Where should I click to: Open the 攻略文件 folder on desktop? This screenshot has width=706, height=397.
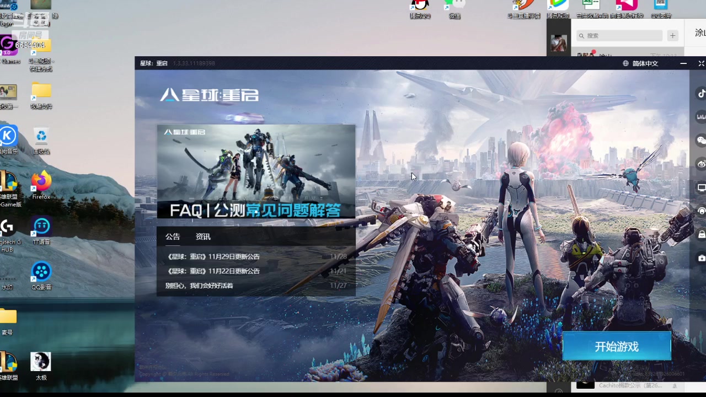click(41, 96)
